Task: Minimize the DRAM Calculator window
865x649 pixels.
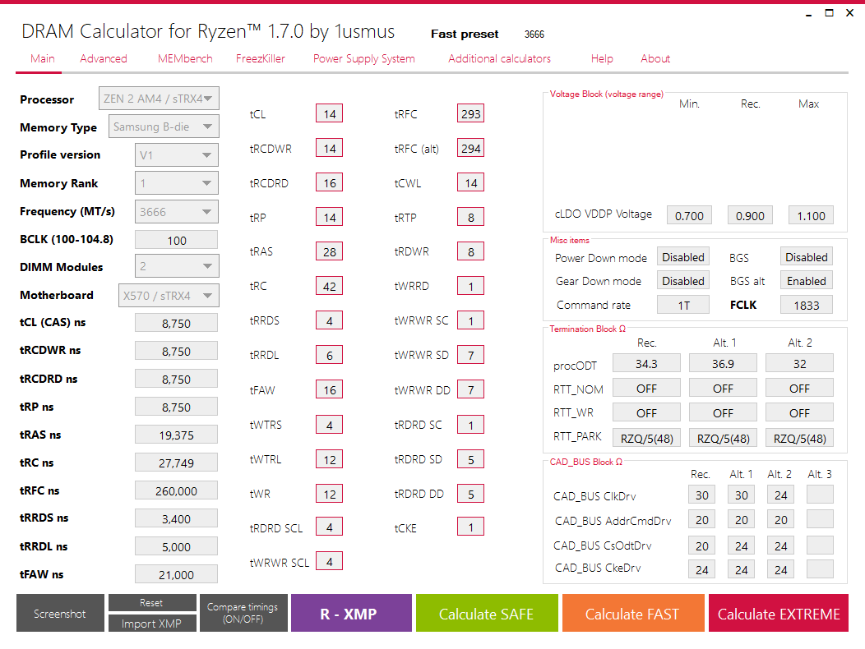Action: tap(809, 13)
